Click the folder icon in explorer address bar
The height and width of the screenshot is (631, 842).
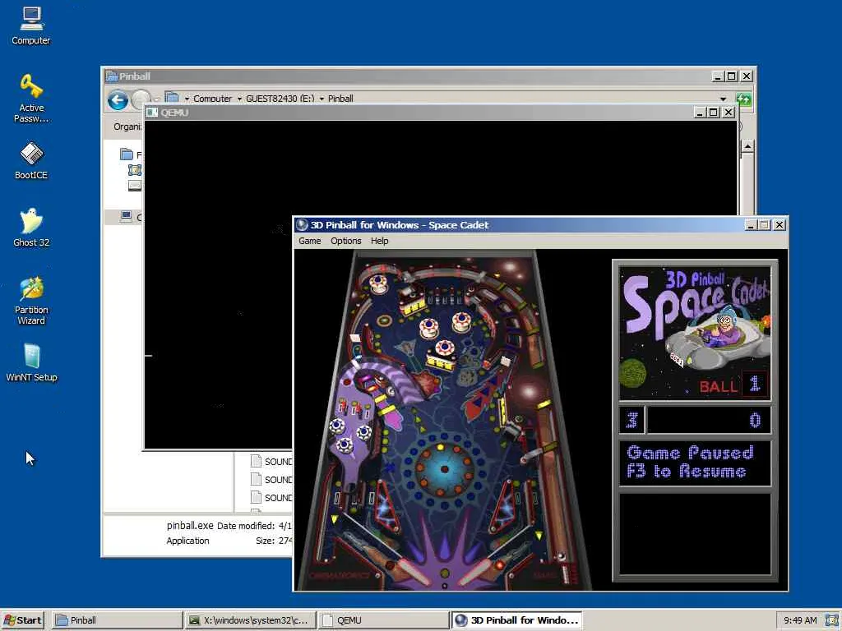pyautogui.click(x=172, y=98)
